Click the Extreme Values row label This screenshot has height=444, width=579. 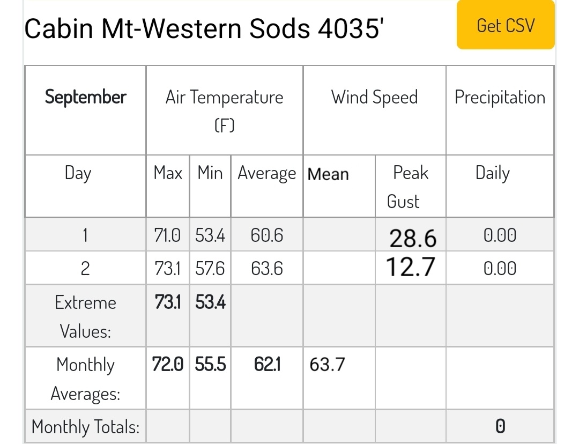pos(85,316)
